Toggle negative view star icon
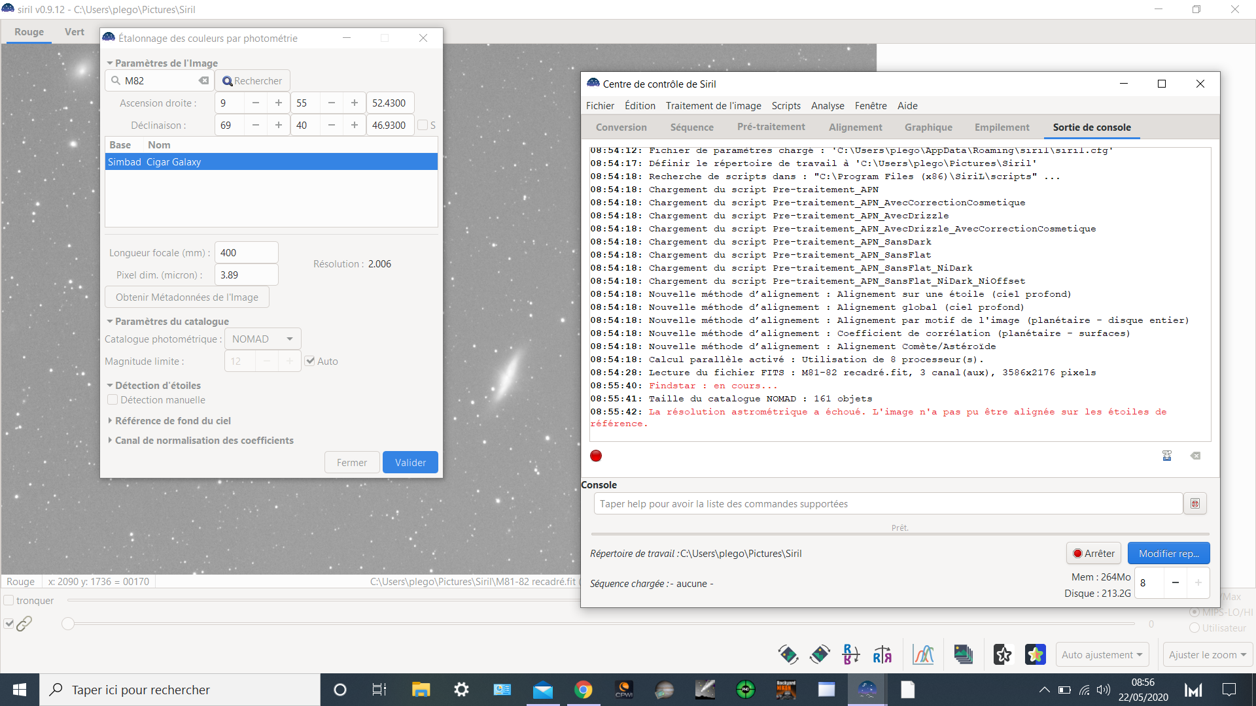 click(x=1002, y=654)
